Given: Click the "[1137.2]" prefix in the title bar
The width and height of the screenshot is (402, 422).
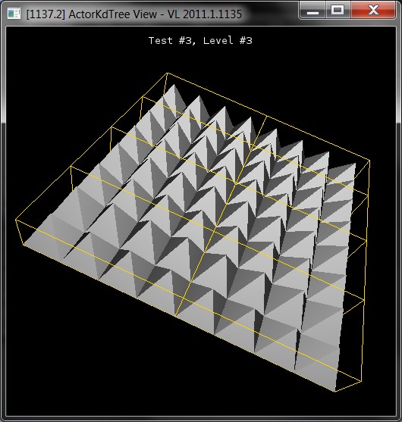Looking at the screenshot, I should pyautogui.click(x=46, y=14).
